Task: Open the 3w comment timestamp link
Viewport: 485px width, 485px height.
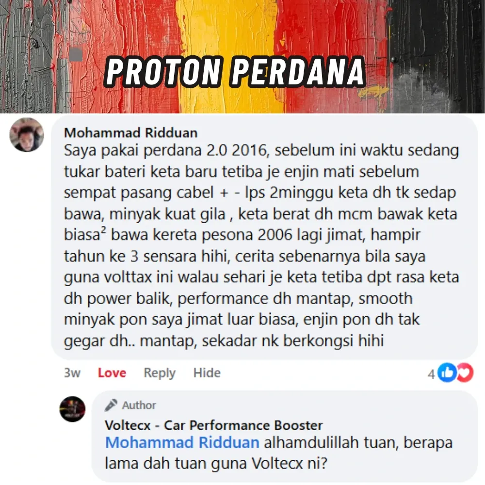Action: coord(72,372)
